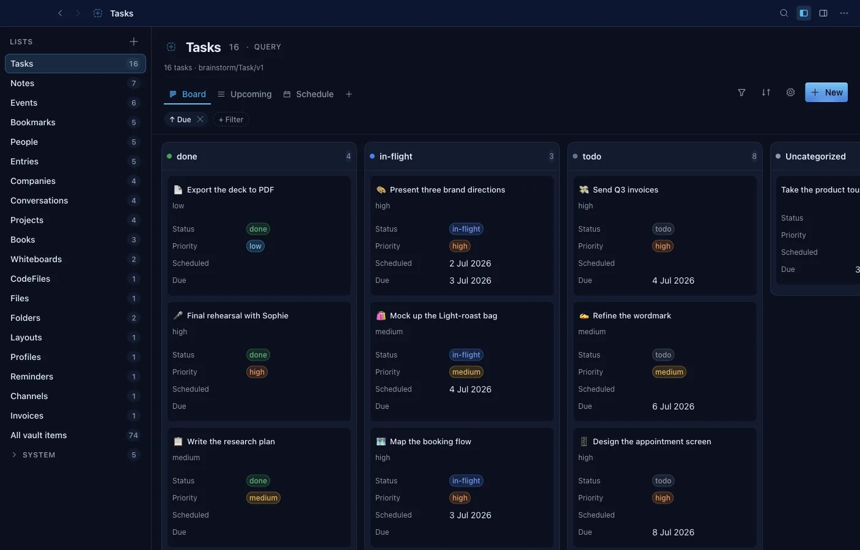Click Present three brand directions palette icon
This screenshot has width=860, height=550.
point(381,189)
